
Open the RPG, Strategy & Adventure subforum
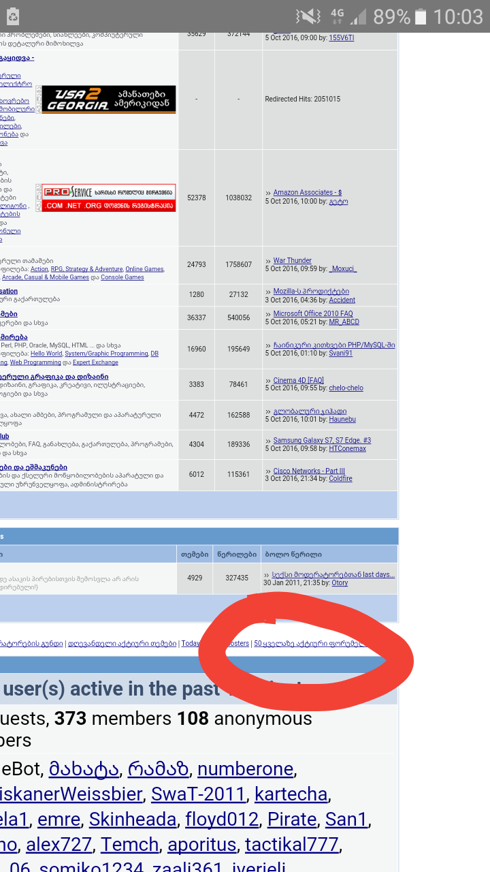(x=87, y=269)
